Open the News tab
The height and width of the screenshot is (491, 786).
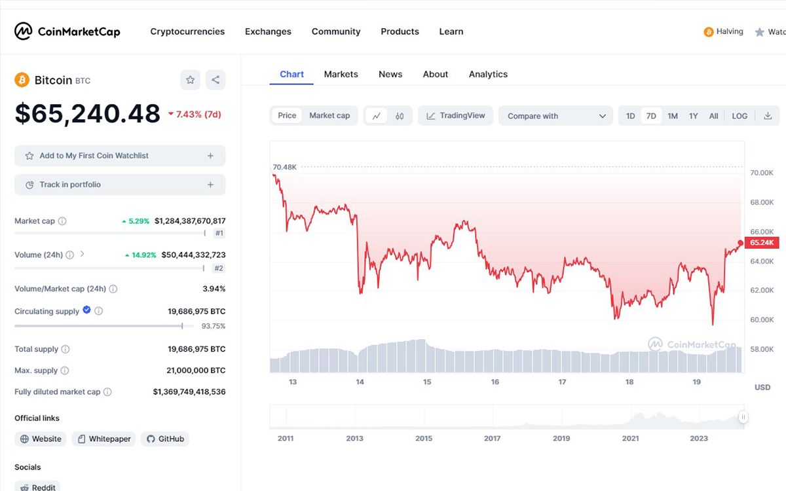click(x=390, y=74)
